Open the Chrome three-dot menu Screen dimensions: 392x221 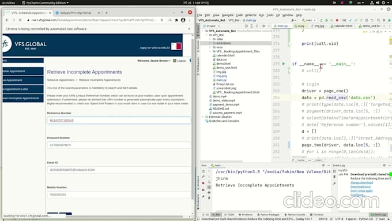click(190, 20)
